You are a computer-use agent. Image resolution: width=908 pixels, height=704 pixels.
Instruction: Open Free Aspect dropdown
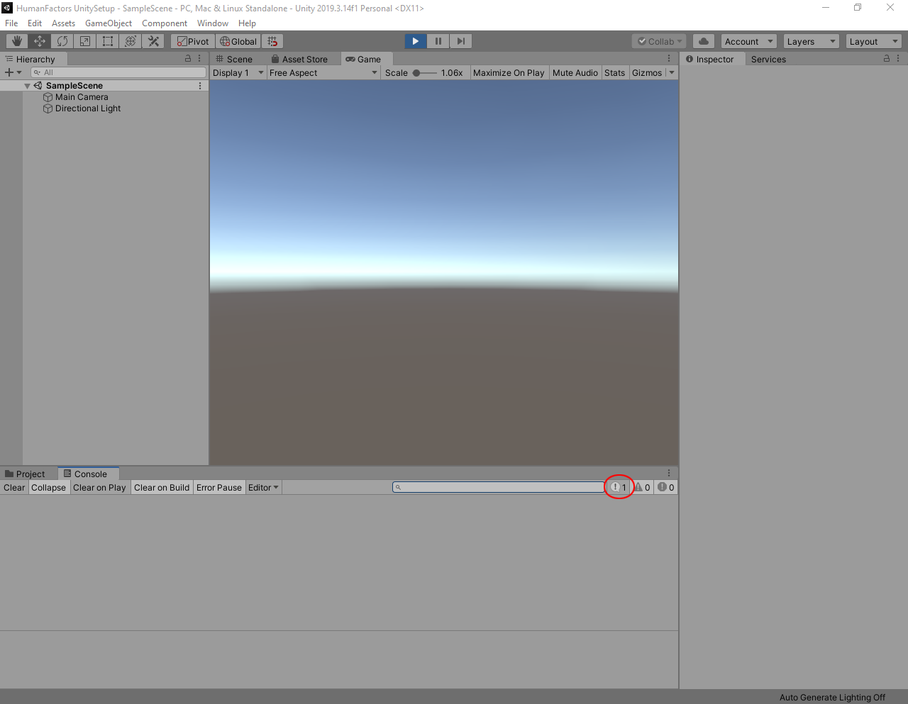coord(323,72)
